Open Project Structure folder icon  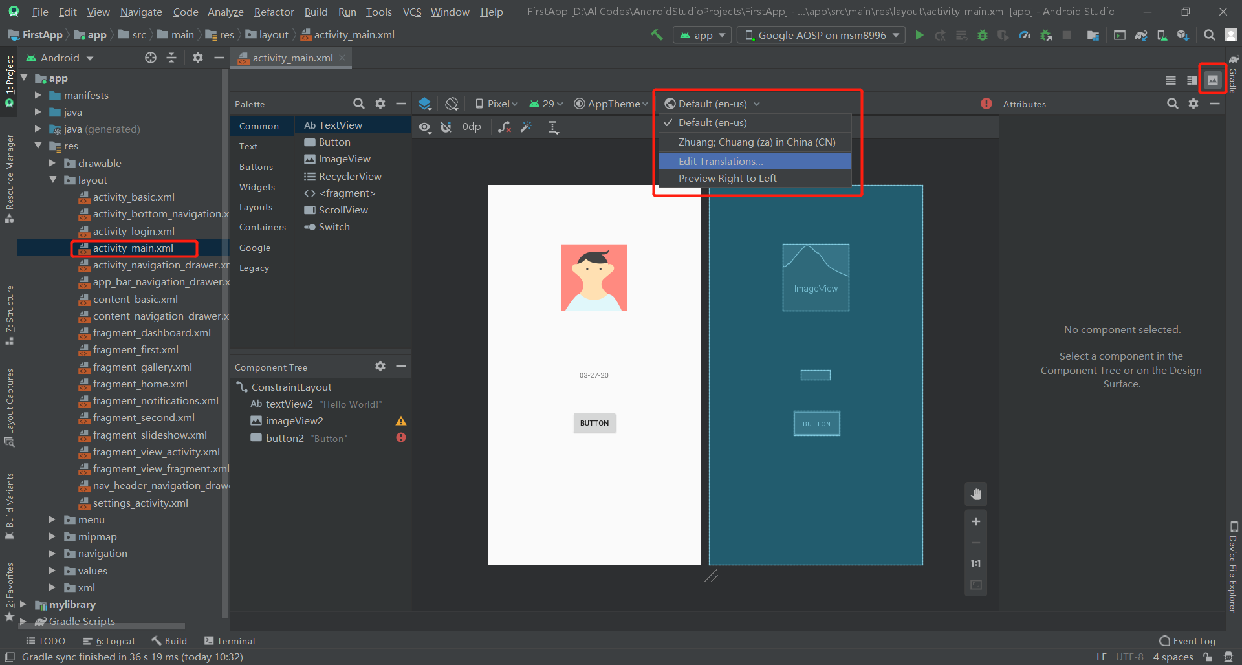pyautogui.click(x=1093, y=35)
